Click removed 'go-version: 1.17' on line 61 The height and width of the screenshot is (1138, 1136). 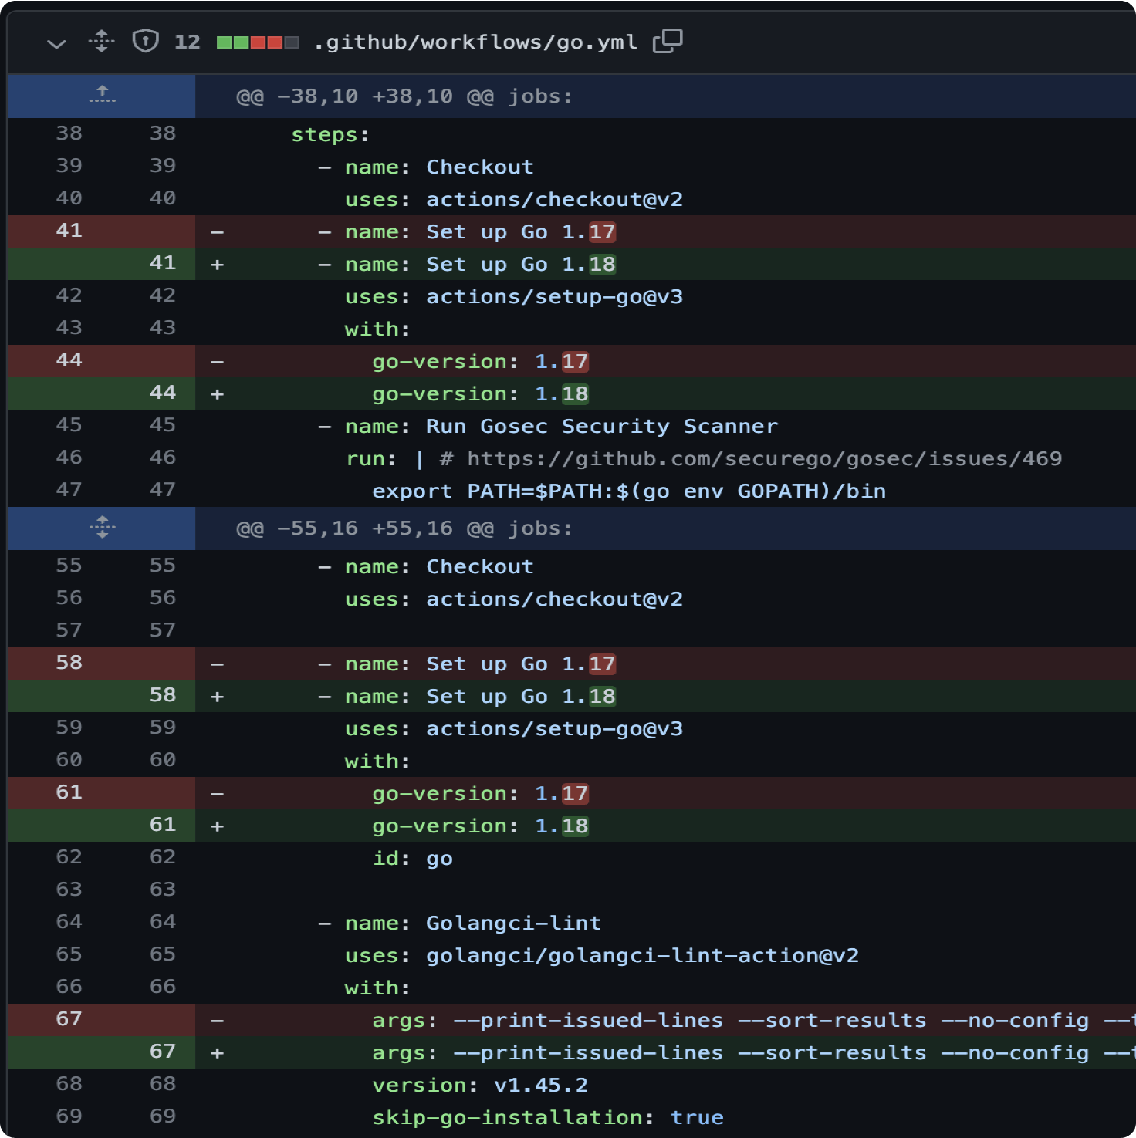[x=480, y=794]
